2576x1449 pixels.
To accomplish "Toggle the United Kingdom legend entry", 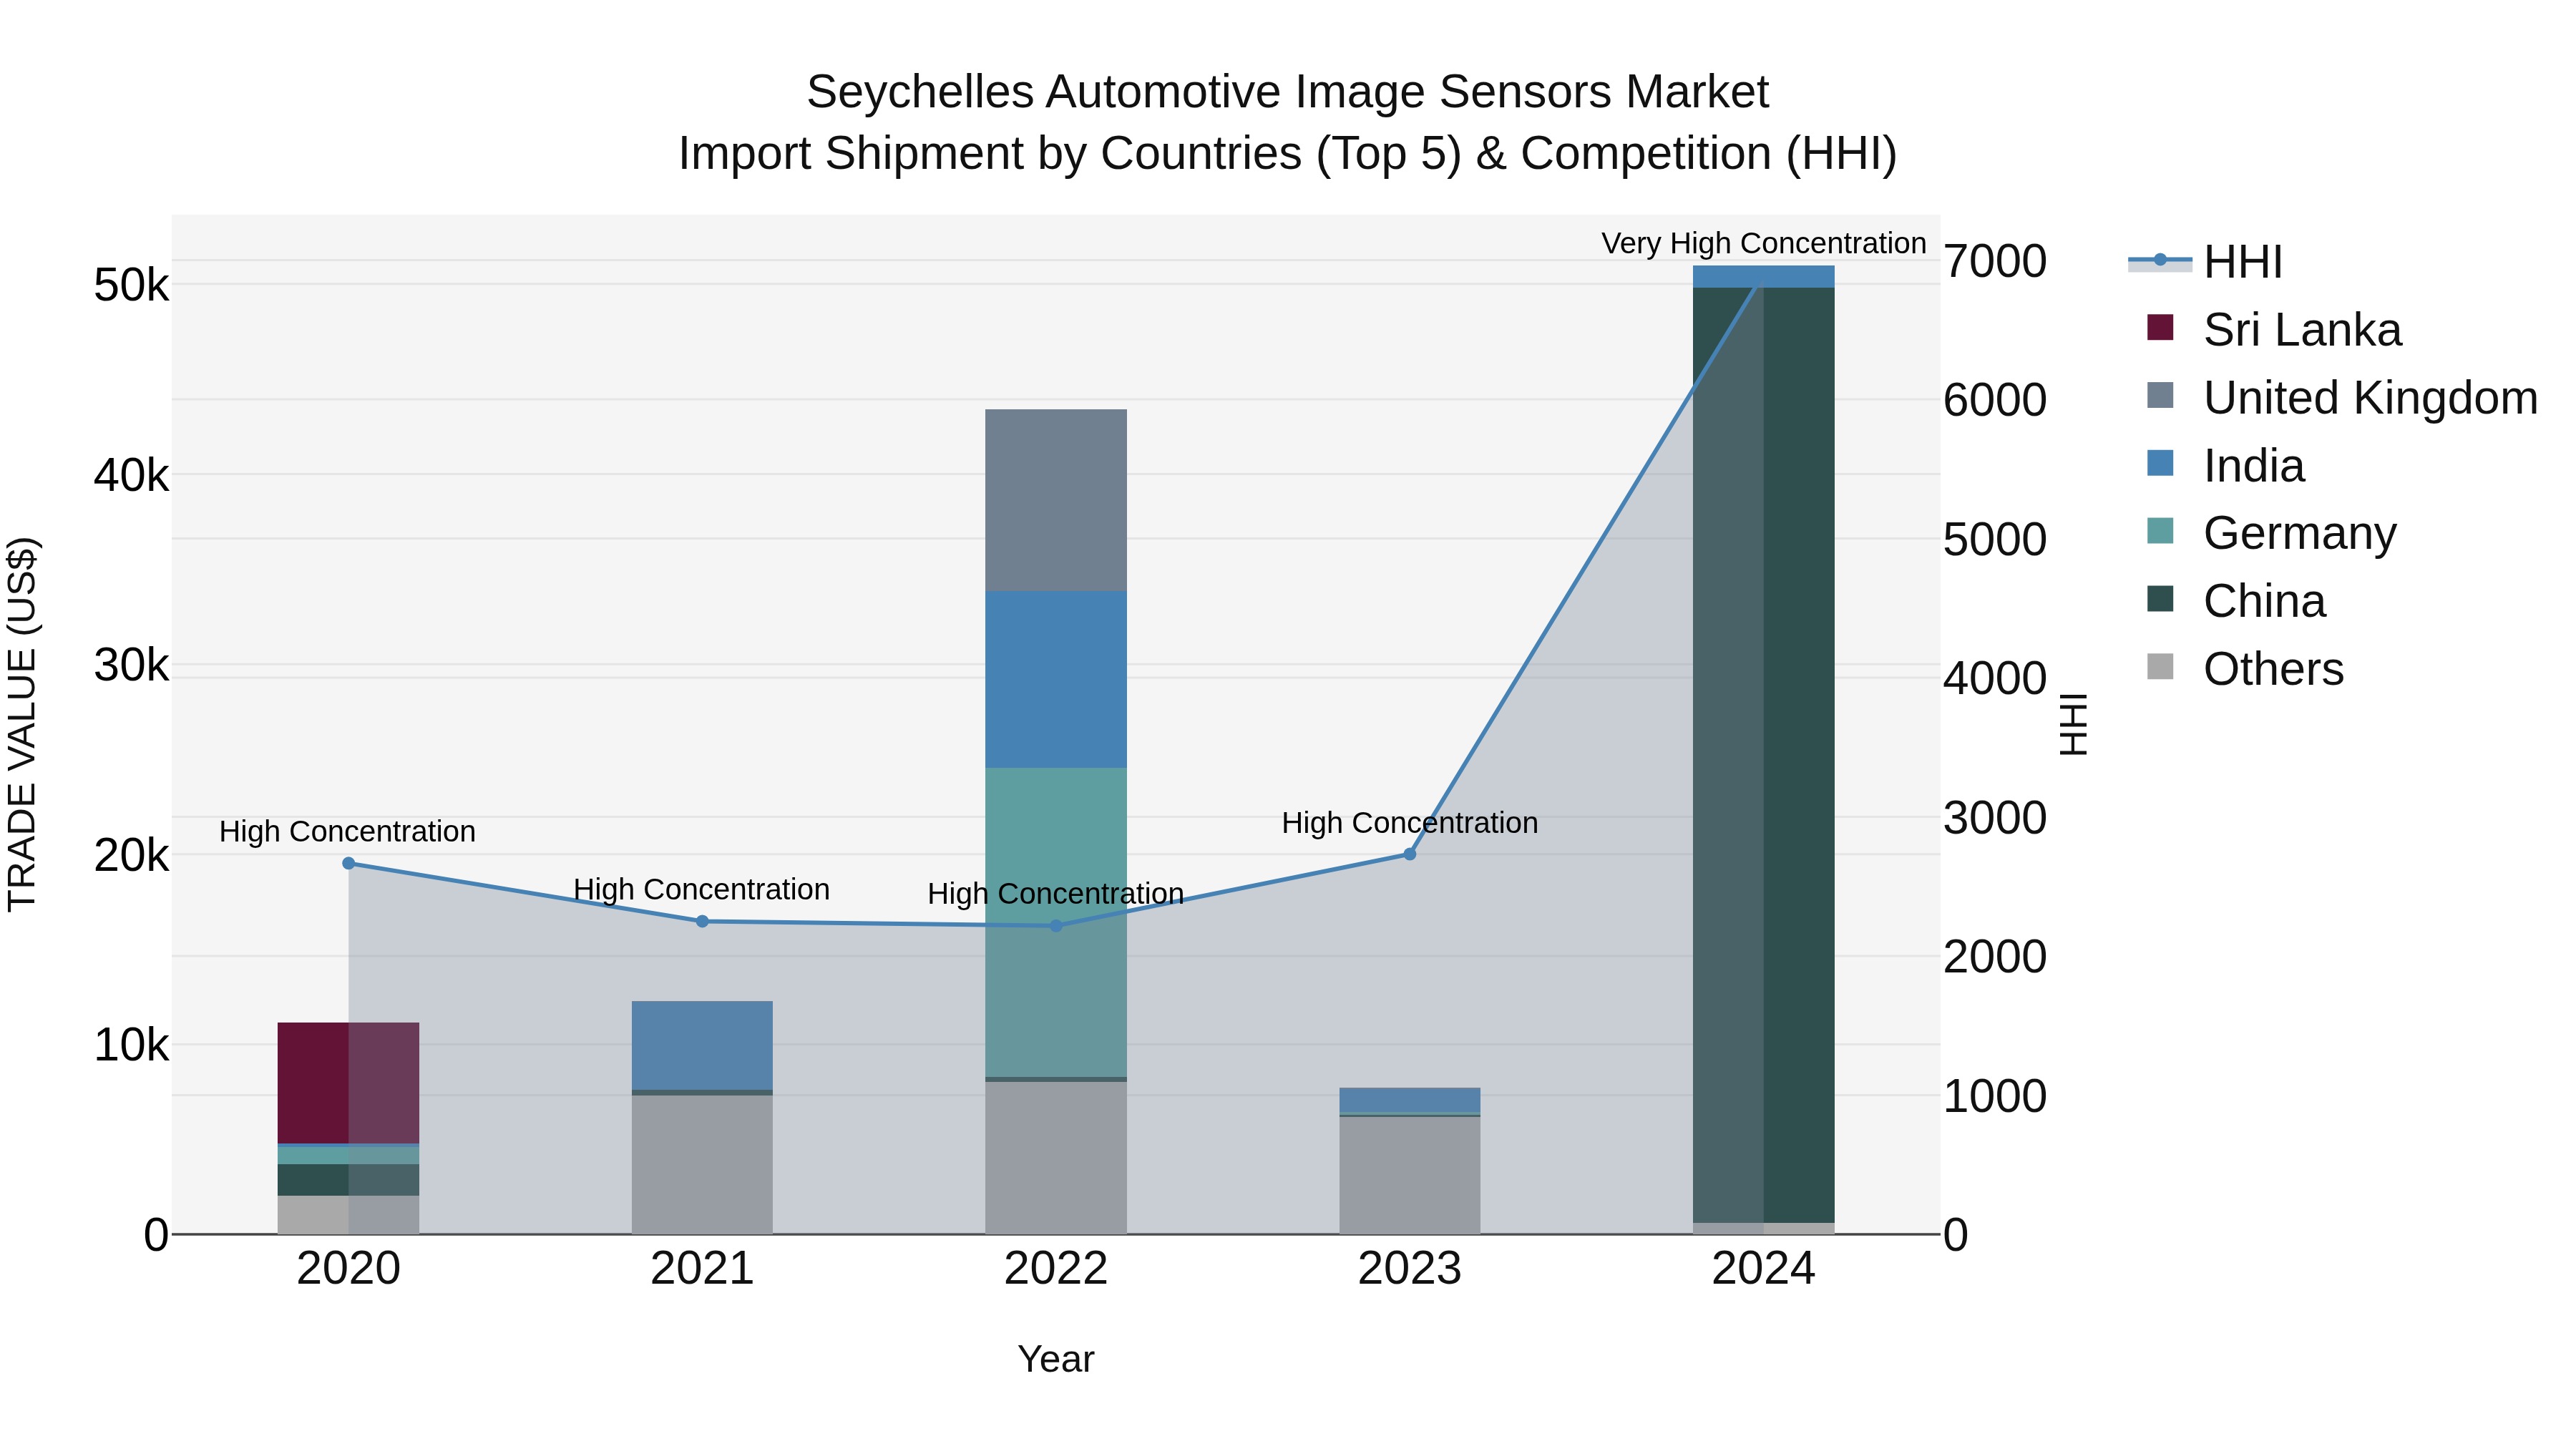I will tap(2342, 398).
